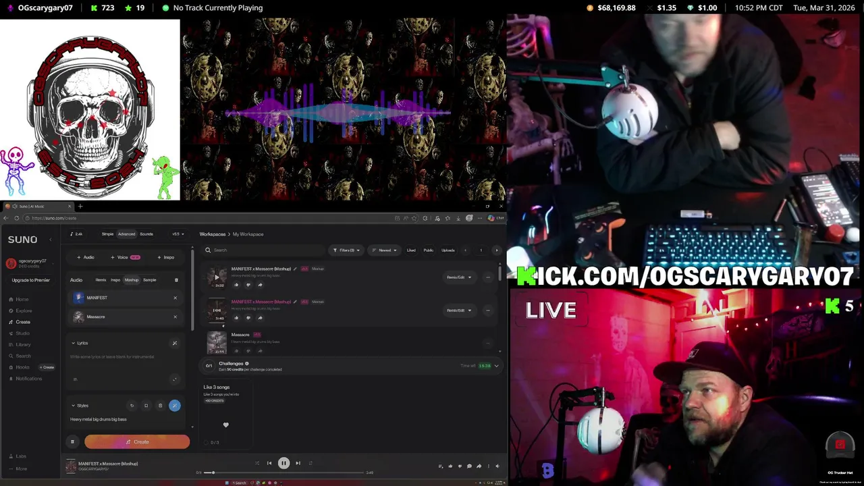Open Remix/Edit dropdown for first song
Viewport: 864px width, 486px height.
(459, 277)
